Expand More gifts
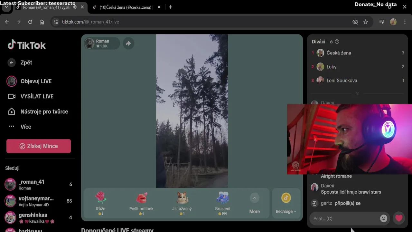 (x=255, y=204)
